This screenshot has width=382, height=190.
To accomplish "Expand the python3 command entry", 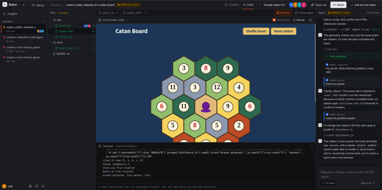I will (x=351, y=29).
